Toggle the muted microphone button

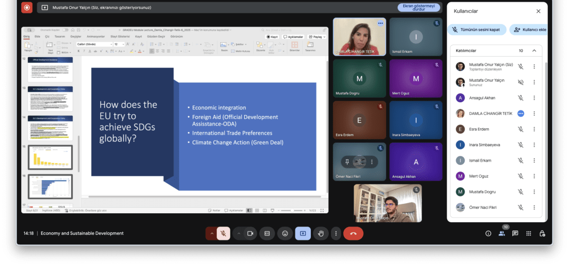(223, 233)
